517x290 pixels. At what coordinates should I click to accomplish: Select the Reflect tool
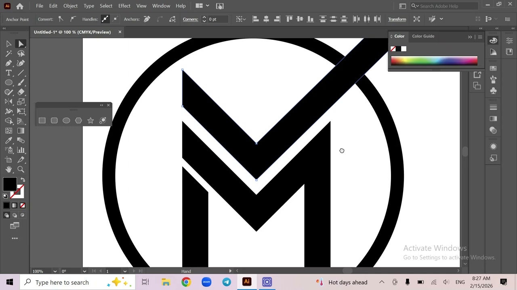9,102
